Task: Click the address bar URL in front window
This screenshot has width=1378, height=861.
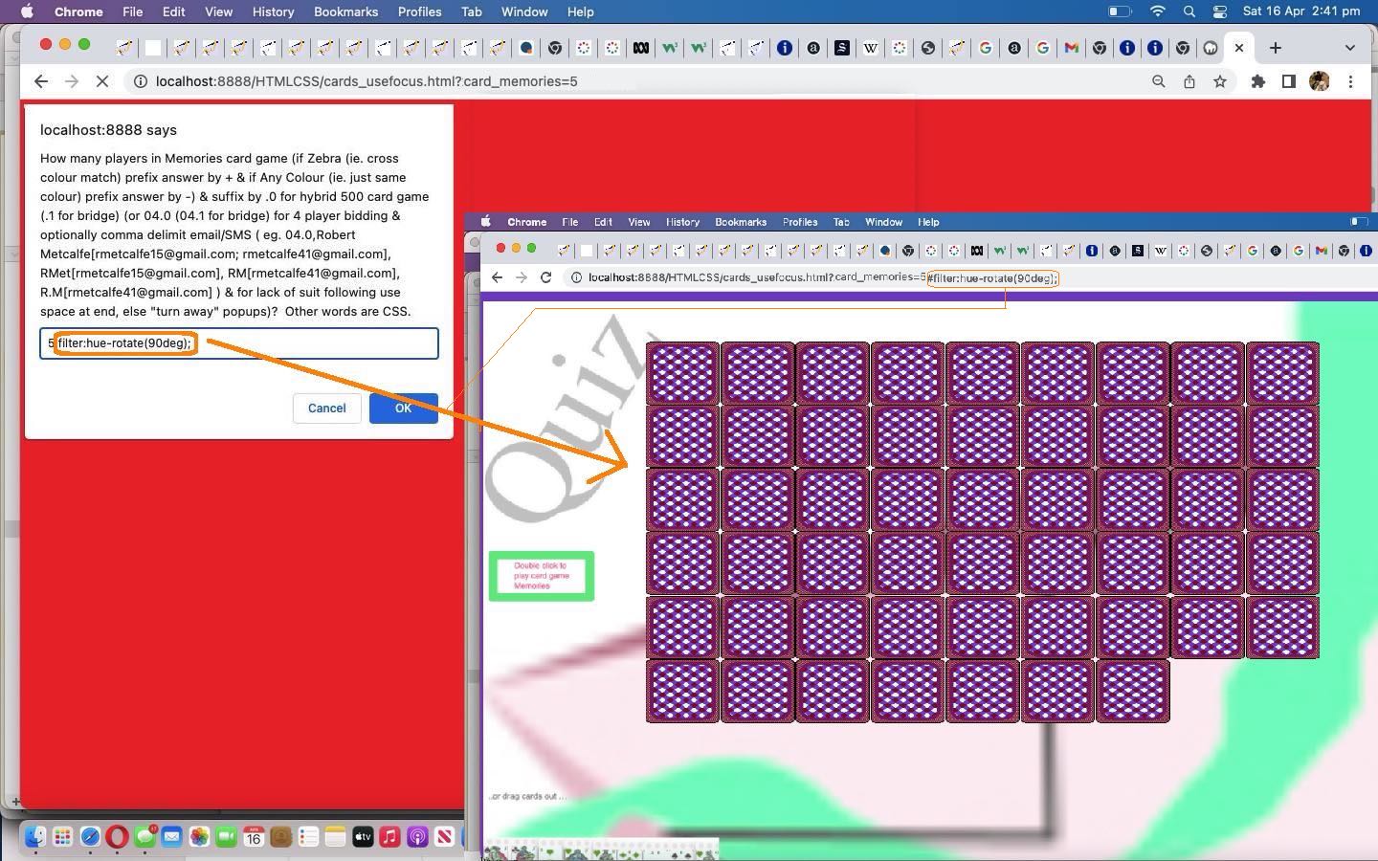Action: click(367, 81)
